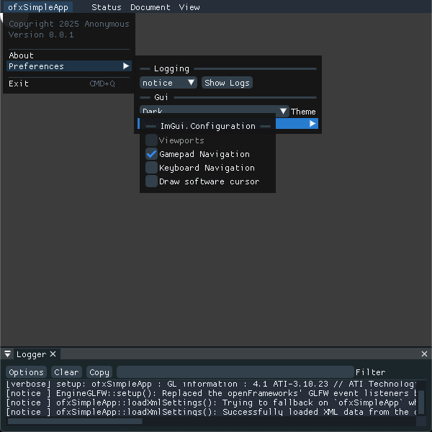Viewport: 432px width, 432px height.
Task: Click the Copy button in Logger
Action: click(99, 372)
